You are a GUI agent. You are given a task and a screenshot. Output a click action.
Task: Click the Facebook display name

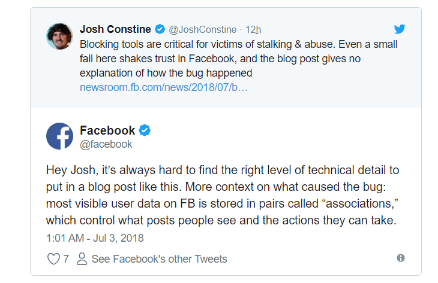107,130
